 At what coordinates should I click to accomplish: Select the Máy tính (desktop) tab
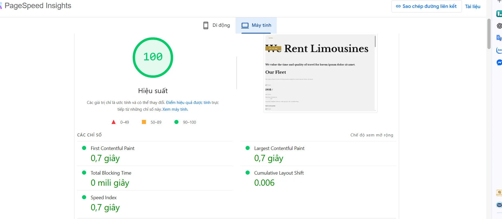point(256,25)
